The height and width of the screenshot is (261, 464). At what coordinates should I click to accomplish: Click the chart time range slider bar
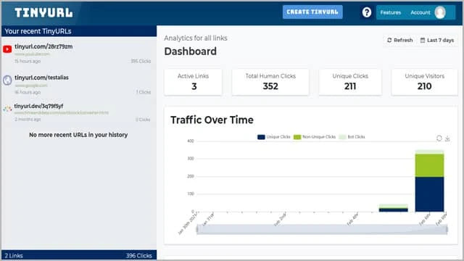pos(322,229)
